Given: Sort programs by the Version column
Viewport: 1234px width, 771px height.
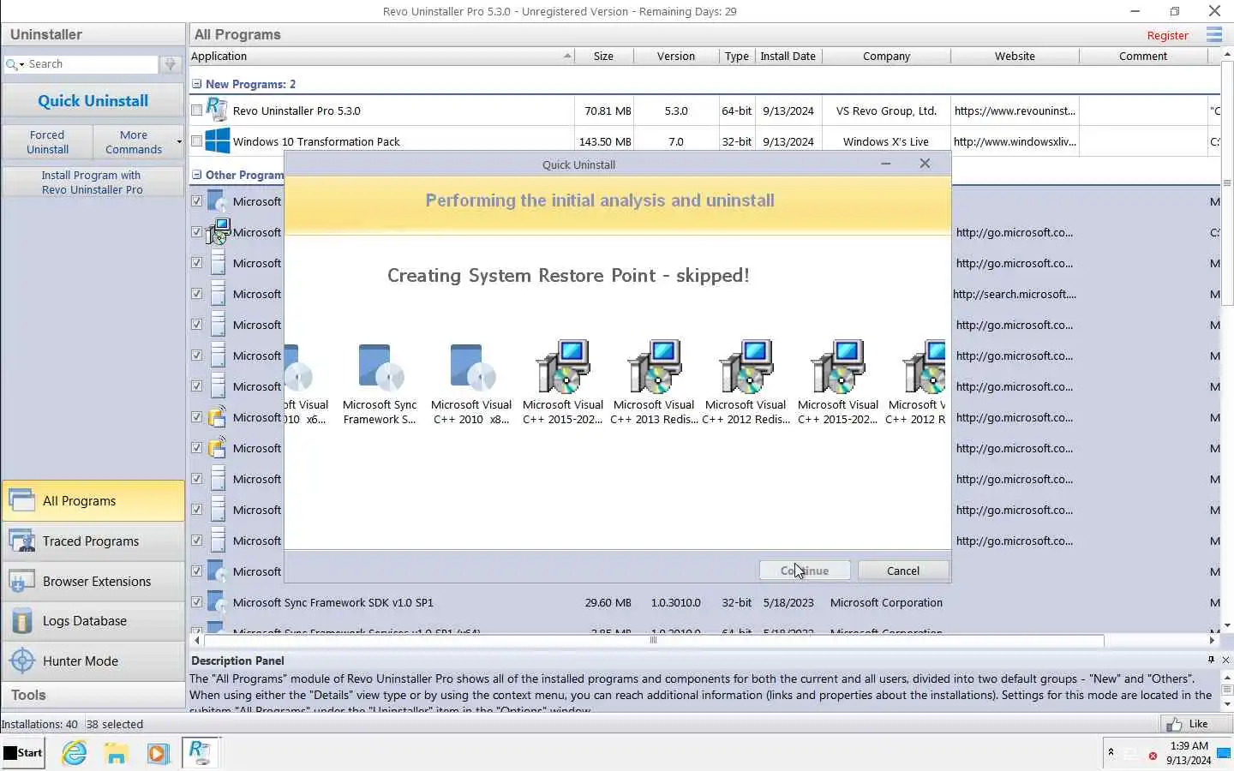Looking at the screenshot, I should click(676, 56).
